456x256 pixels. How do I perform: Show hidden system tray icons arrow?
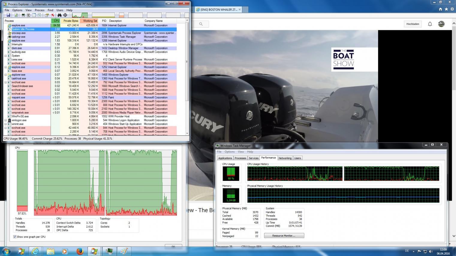pyautogui.click(x=414, y=252)
